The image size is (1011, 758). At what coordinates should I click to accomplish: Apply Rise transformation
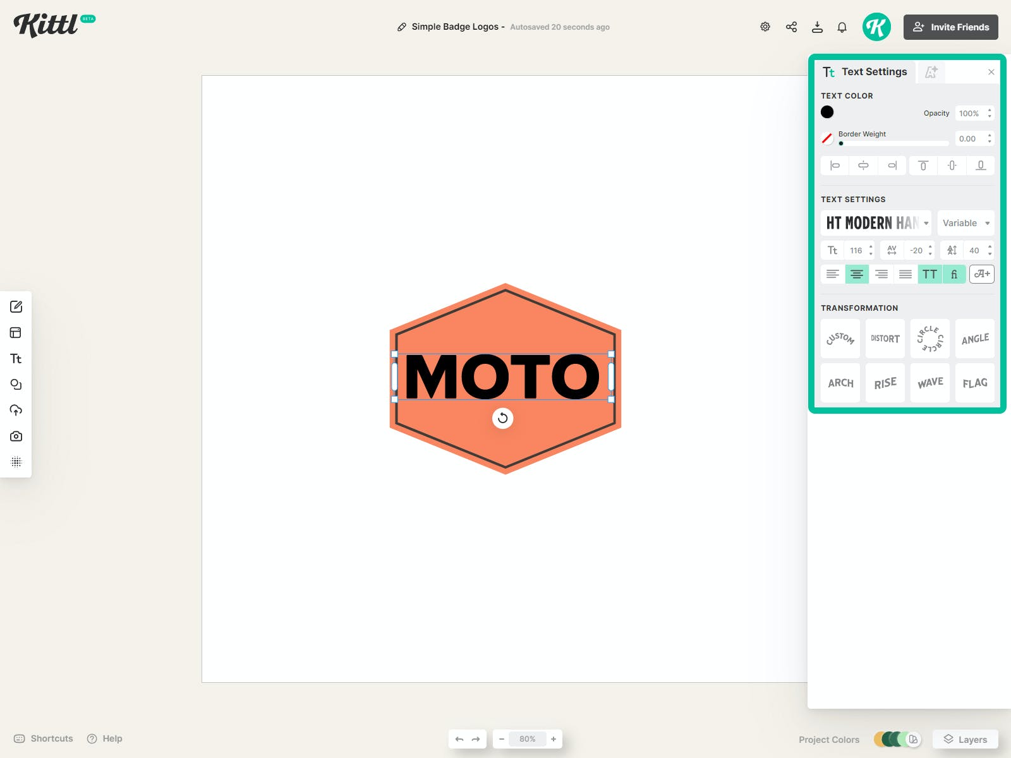pos(885,383)
